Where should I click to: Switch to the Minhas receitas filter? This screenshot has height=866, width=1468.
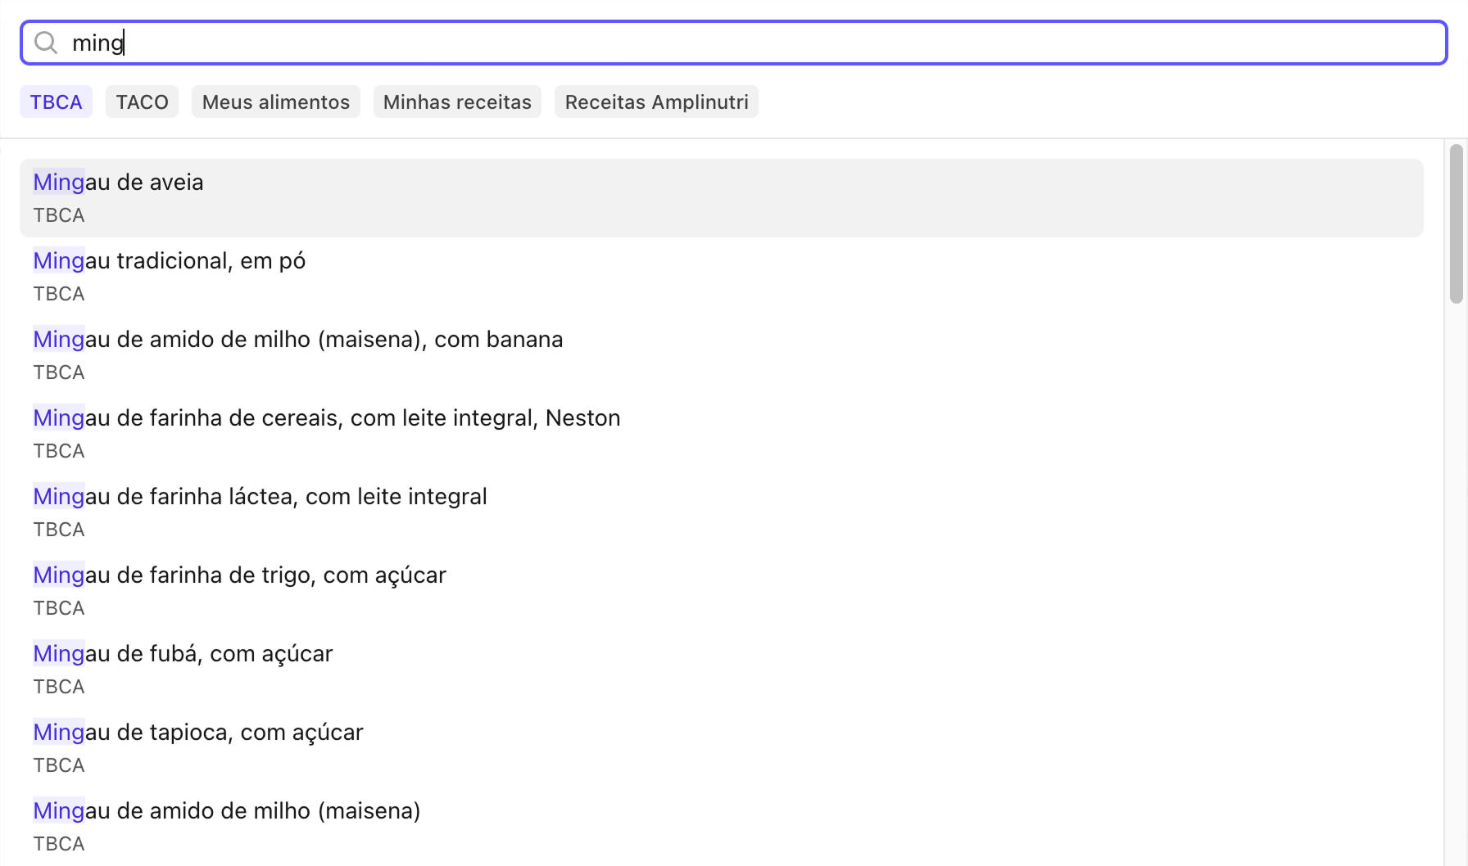pyautogui.click(x=457, y=101)
